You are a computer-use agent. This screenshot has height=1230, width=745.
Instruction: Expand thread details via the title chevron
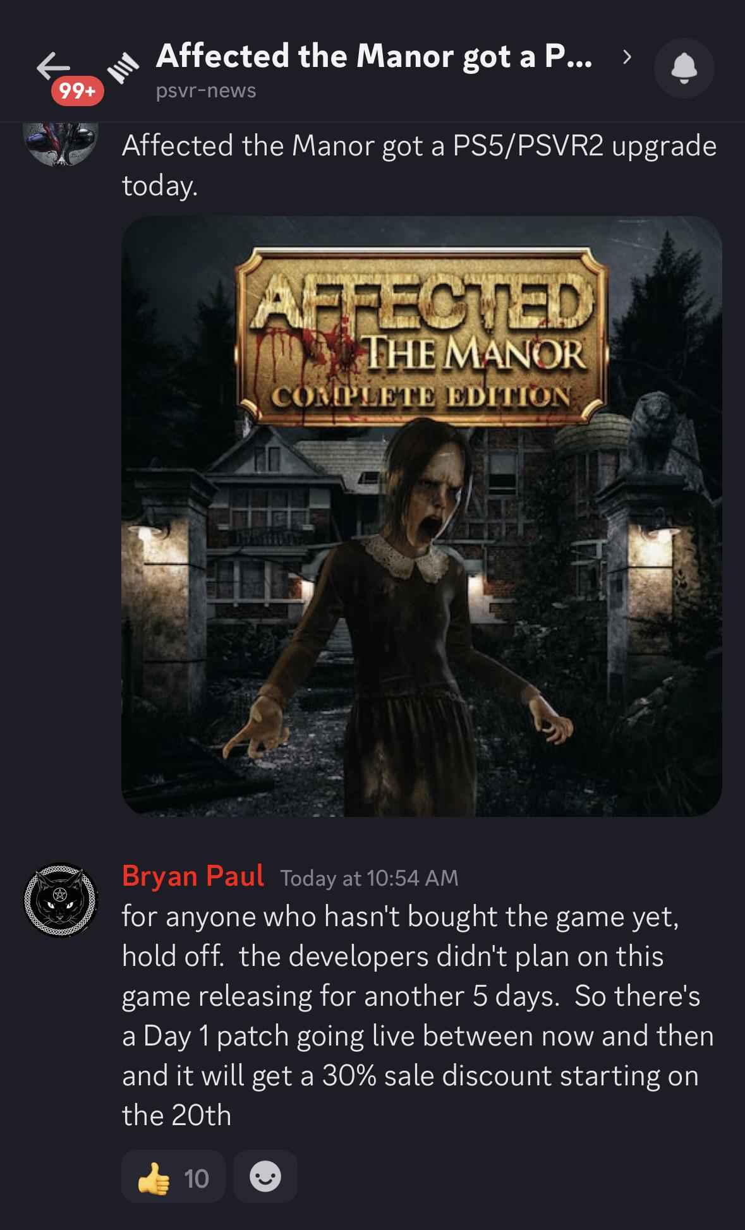coord(626,57)
